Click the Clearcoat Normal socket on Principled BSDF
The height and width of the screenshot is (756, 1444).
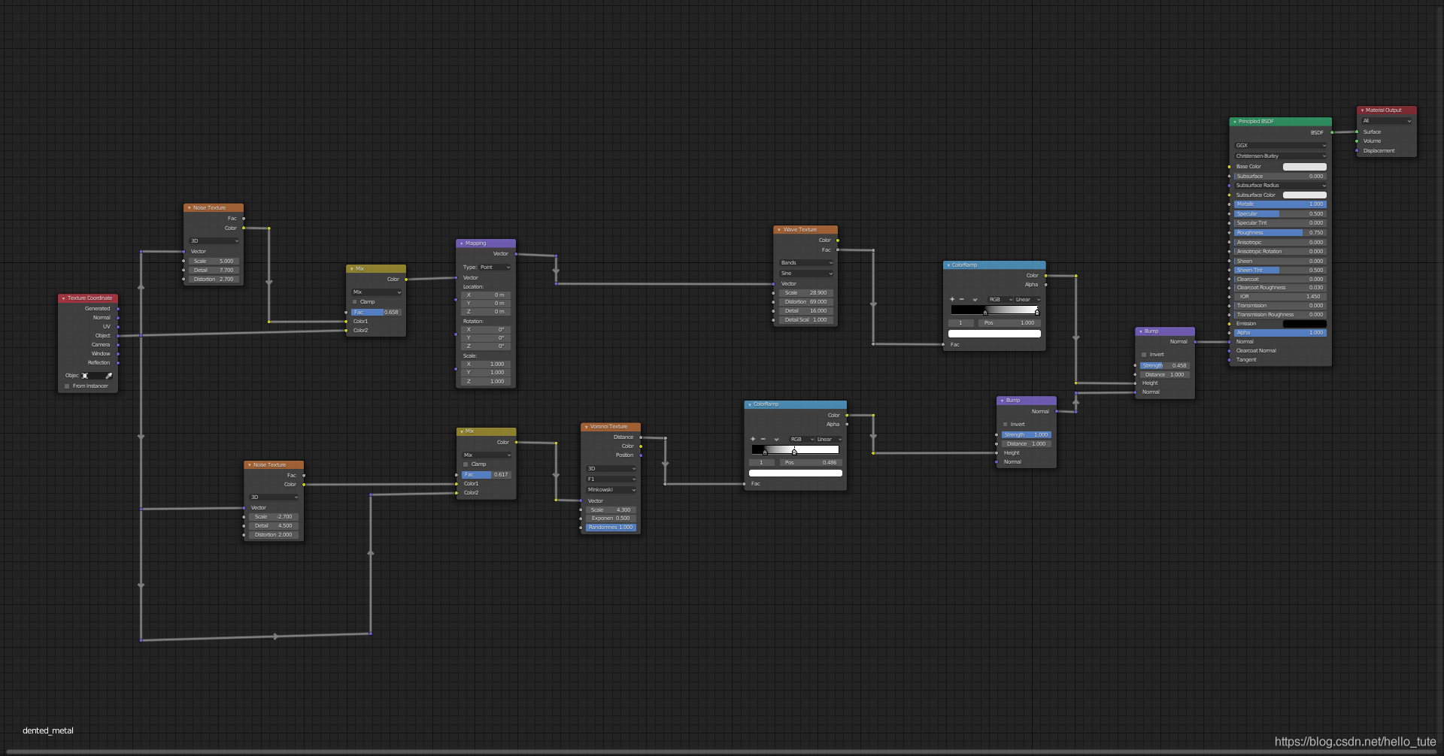[x=1230, y=351]
